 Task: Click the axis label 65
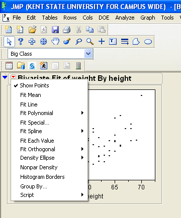pos(115,187)
